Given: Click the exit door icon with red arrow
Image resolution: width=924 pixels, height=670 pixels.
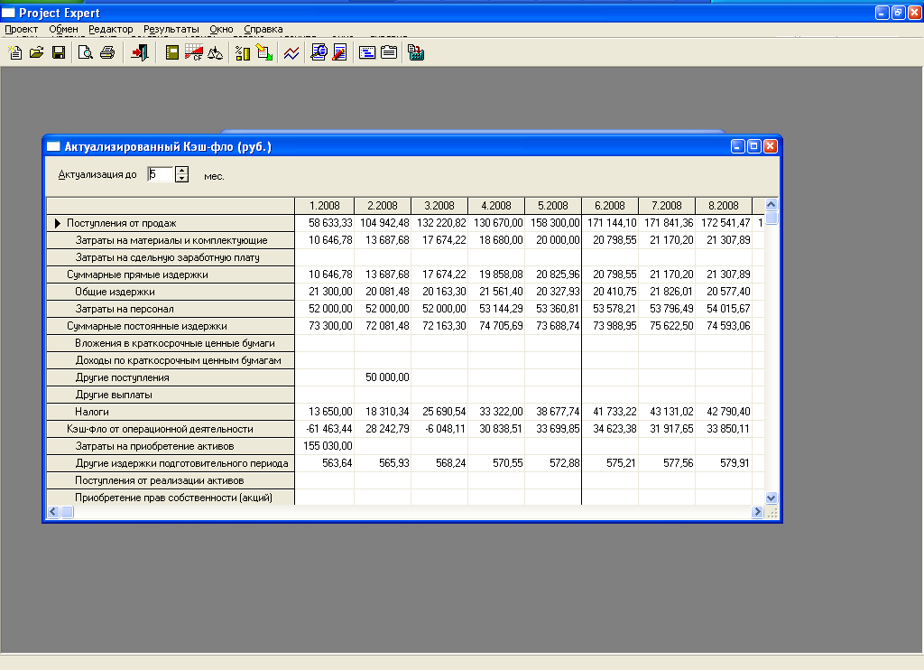Looking at the screenshot, I should click(139, 53).
